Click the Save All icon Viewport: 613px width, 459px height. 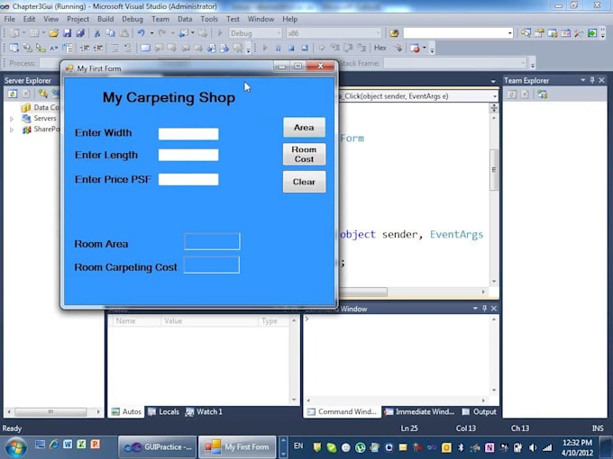(80, 33)
